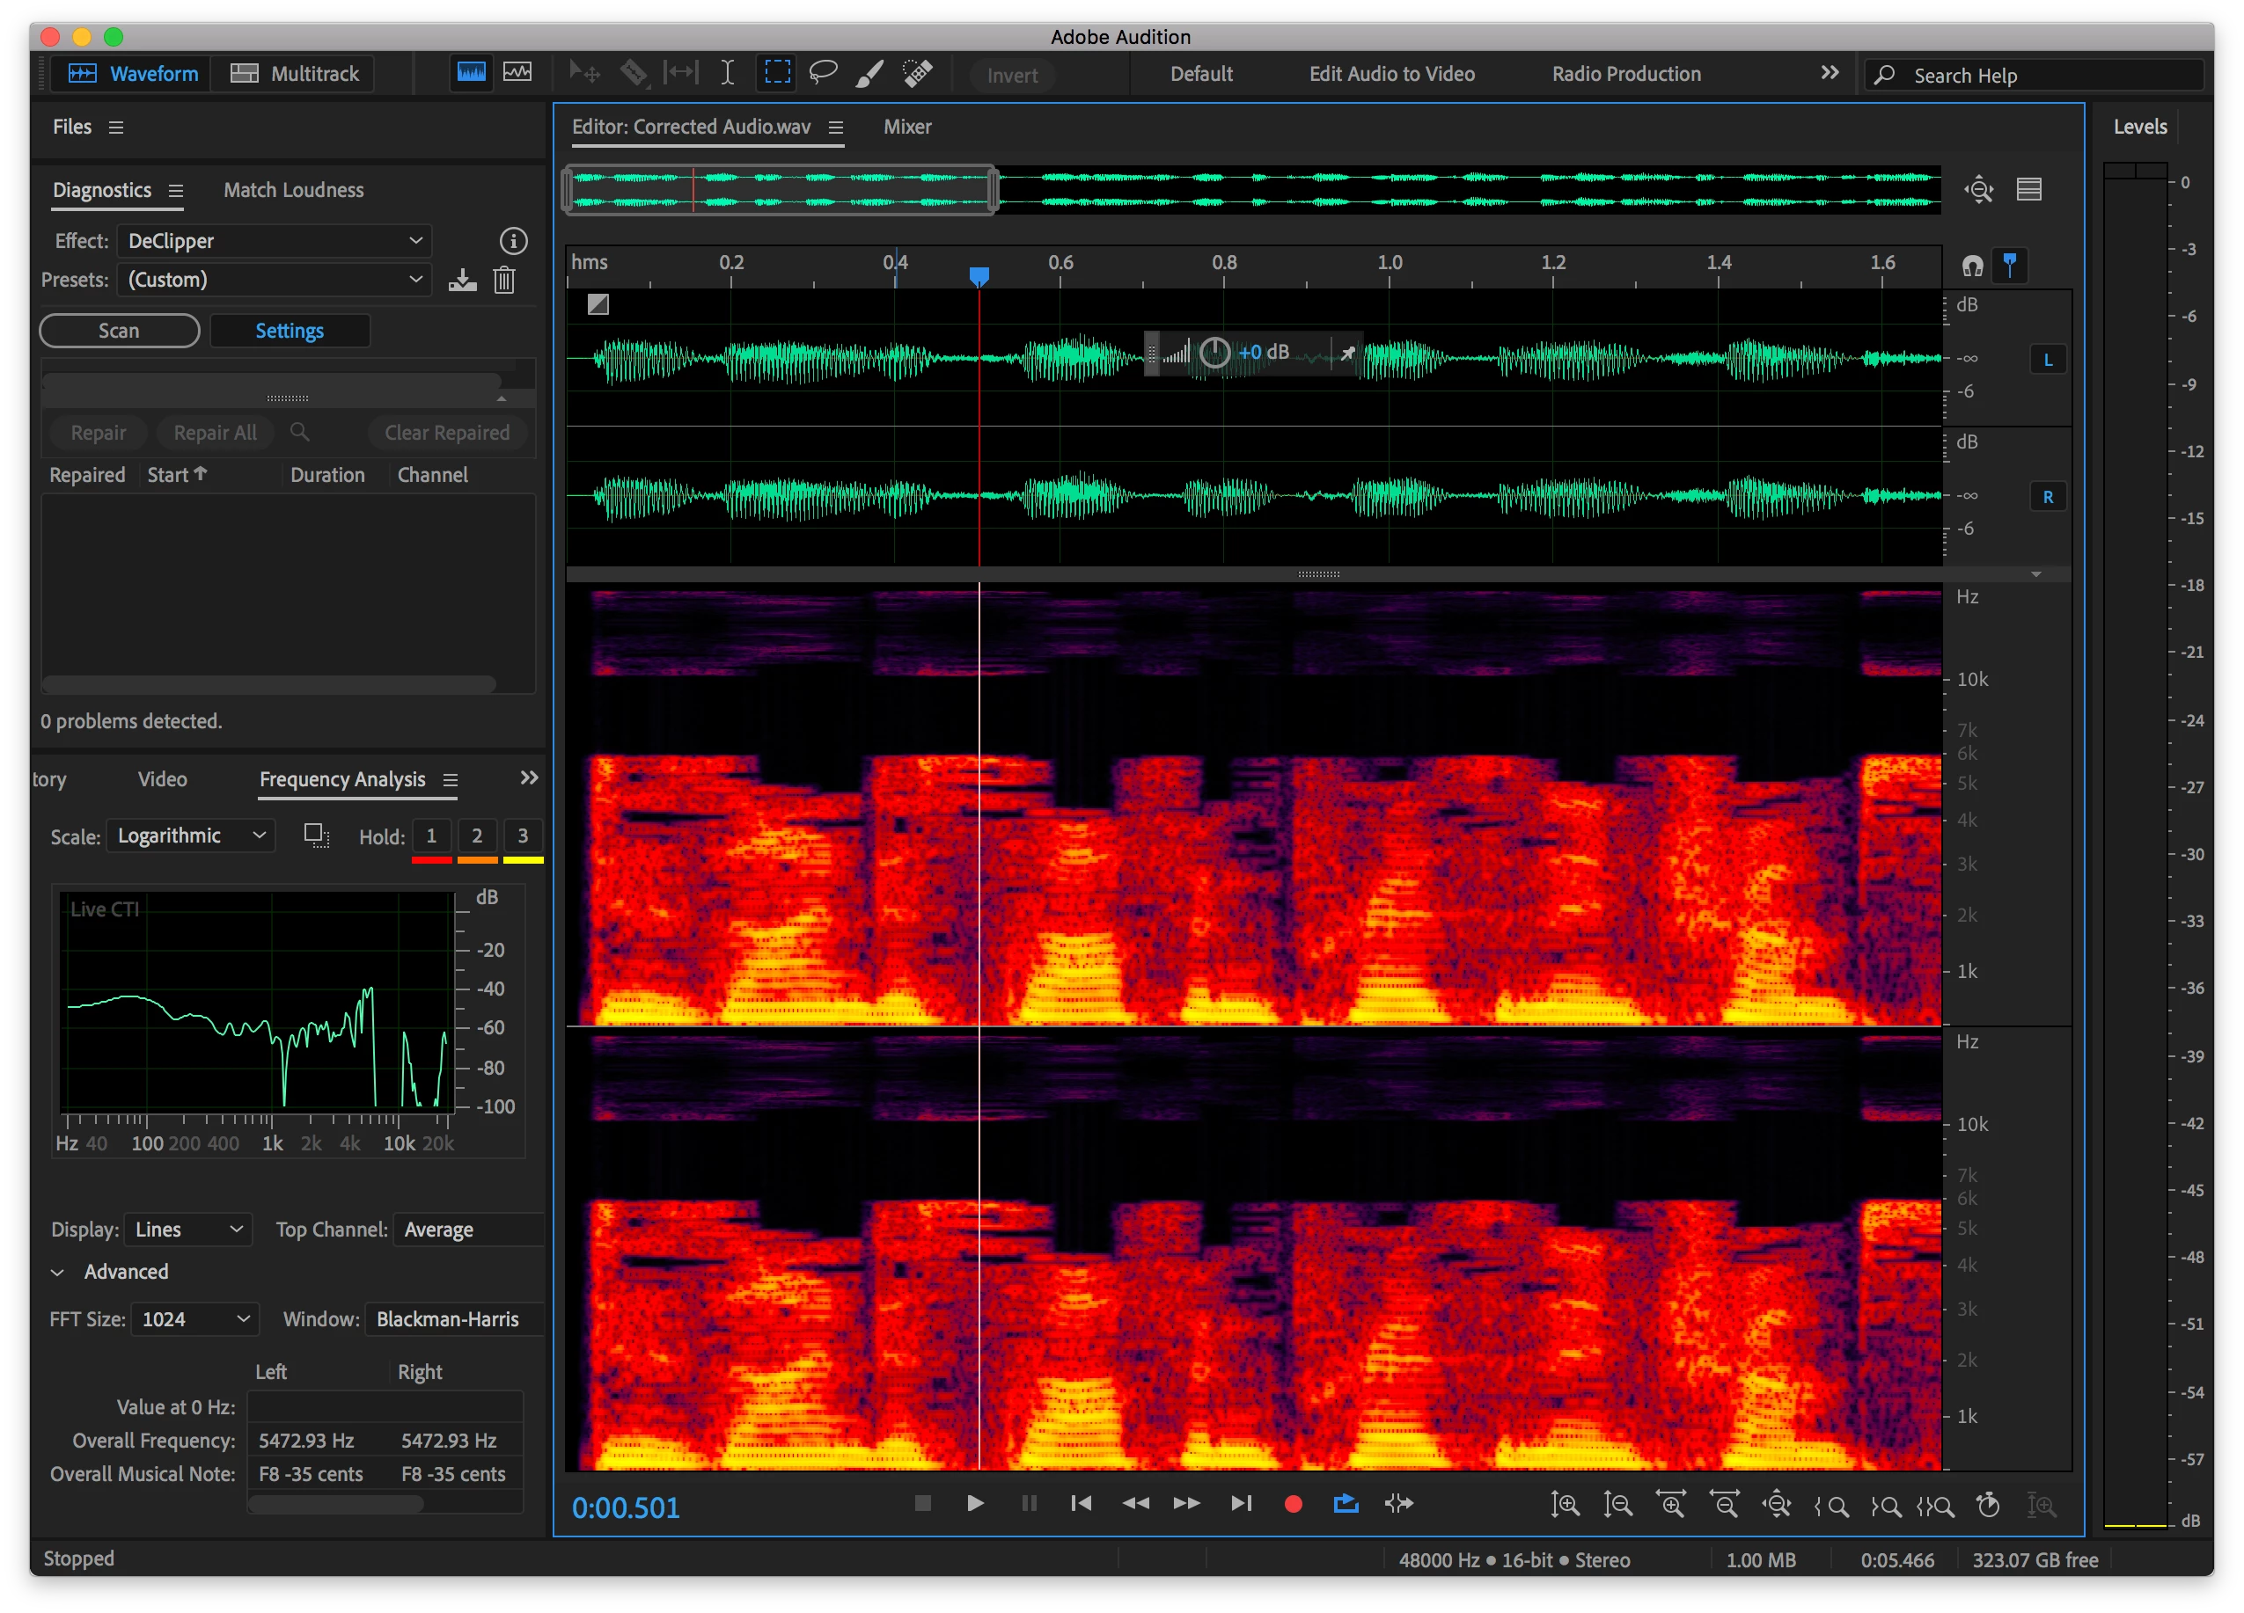This screenshot has height=1613, width=2244.
Task: Select the Paintbrush Selection tool
Action: (869, 72)
